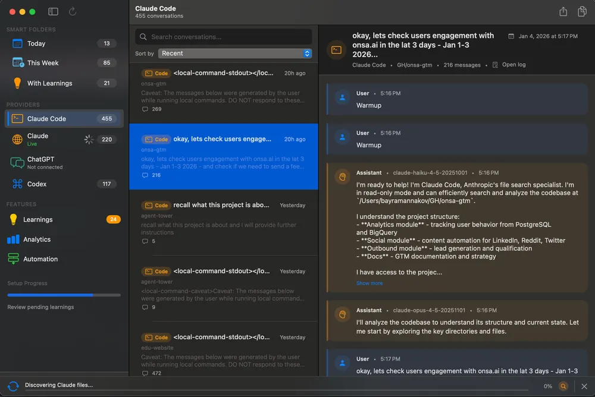The image size is (595, 397).
Task: Open the agent-tower local-command-stdout conversation
Action: point(224,289)
